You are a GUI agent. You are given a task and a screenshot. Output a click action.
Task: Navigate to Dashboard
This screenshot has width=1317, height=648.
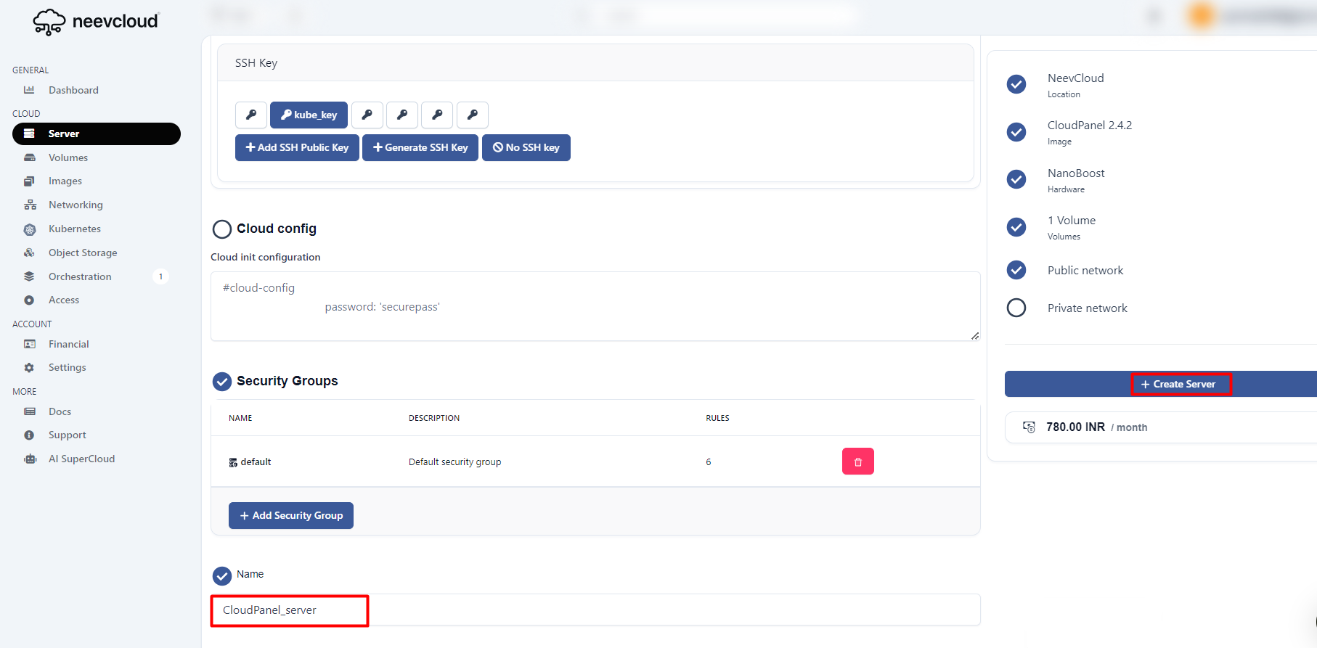[x=73, y=90]
